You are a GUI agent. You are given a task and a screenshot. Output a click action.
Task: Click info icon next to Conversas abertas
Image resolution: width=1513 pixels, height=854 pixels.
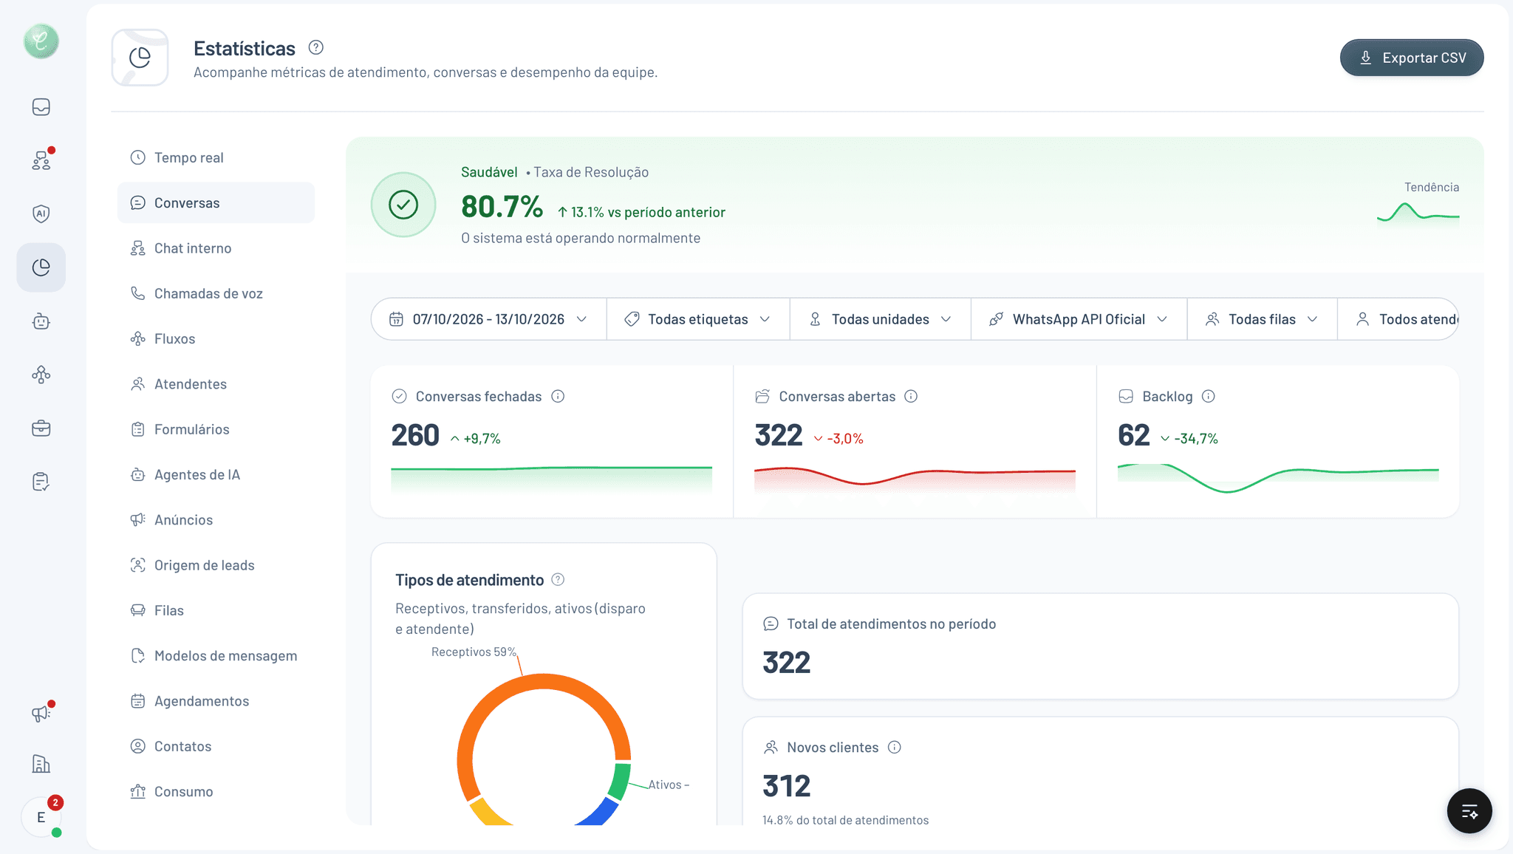tap(912, 396)
